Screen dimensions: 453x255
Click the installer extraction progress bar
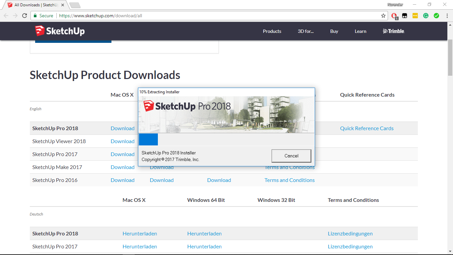[227, 139]
